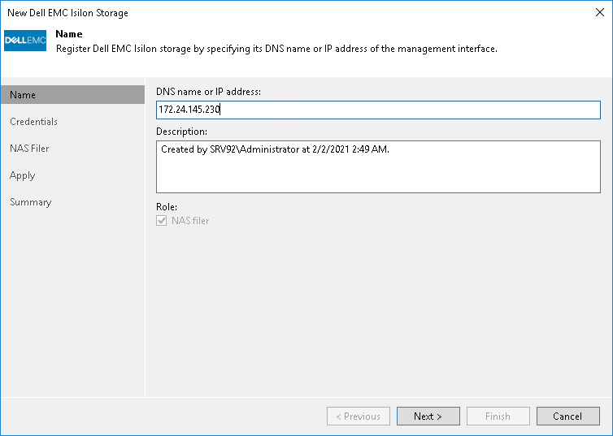Jump to the Apply wizard step

pyautogui.click(x=22, y=175)
